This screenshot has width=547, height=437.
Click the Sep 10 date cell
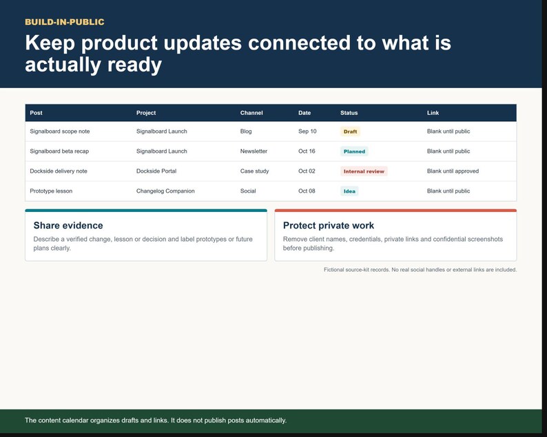(307, 131)
